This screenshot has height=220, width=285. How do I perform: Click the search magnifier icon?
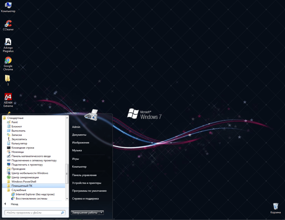[x=63, y=213]
